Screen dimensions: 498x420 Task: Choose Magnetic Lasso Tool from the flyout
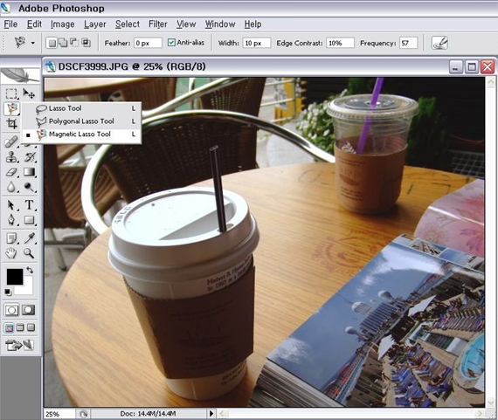81,134
